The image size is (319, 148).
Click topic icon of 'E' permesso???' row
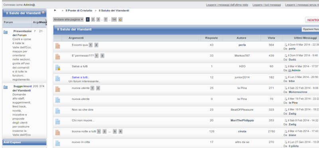coord(57,56)
